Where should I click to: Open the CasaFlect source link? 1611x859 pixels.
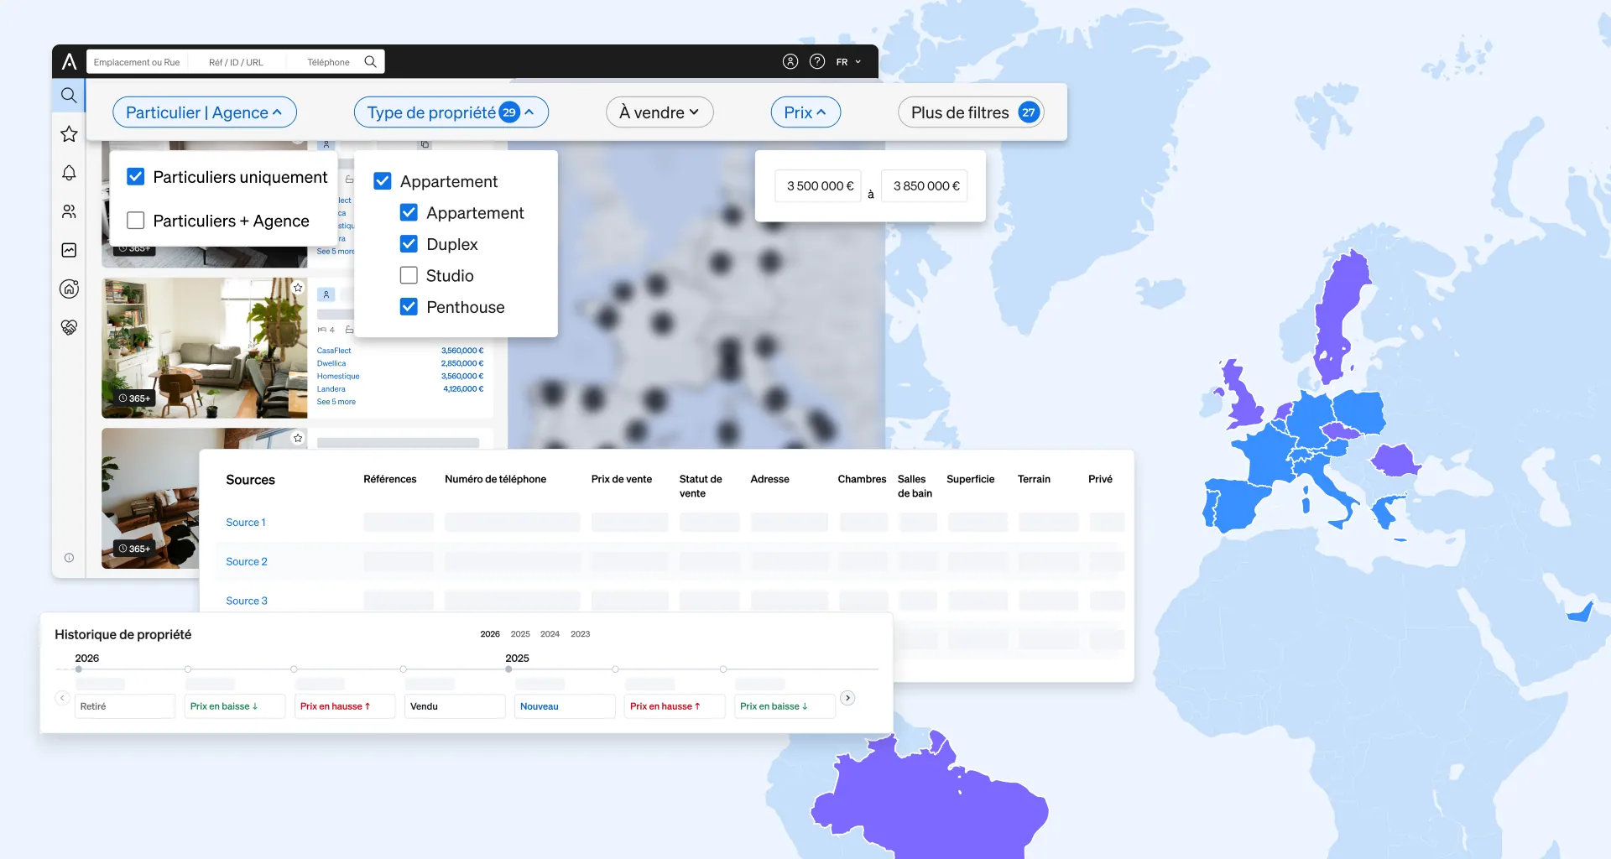tap(334, 351)
